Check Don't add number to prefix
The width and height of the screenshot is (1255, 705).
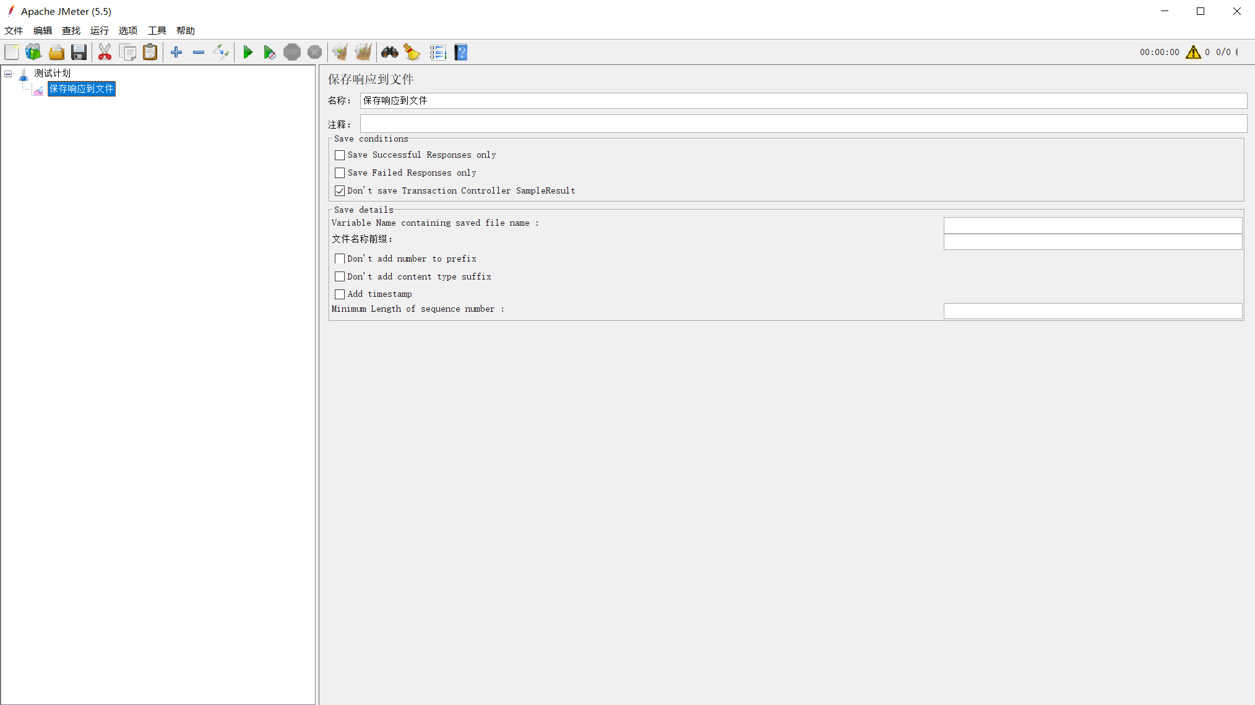pyautogui.click(x=340, y=259)
